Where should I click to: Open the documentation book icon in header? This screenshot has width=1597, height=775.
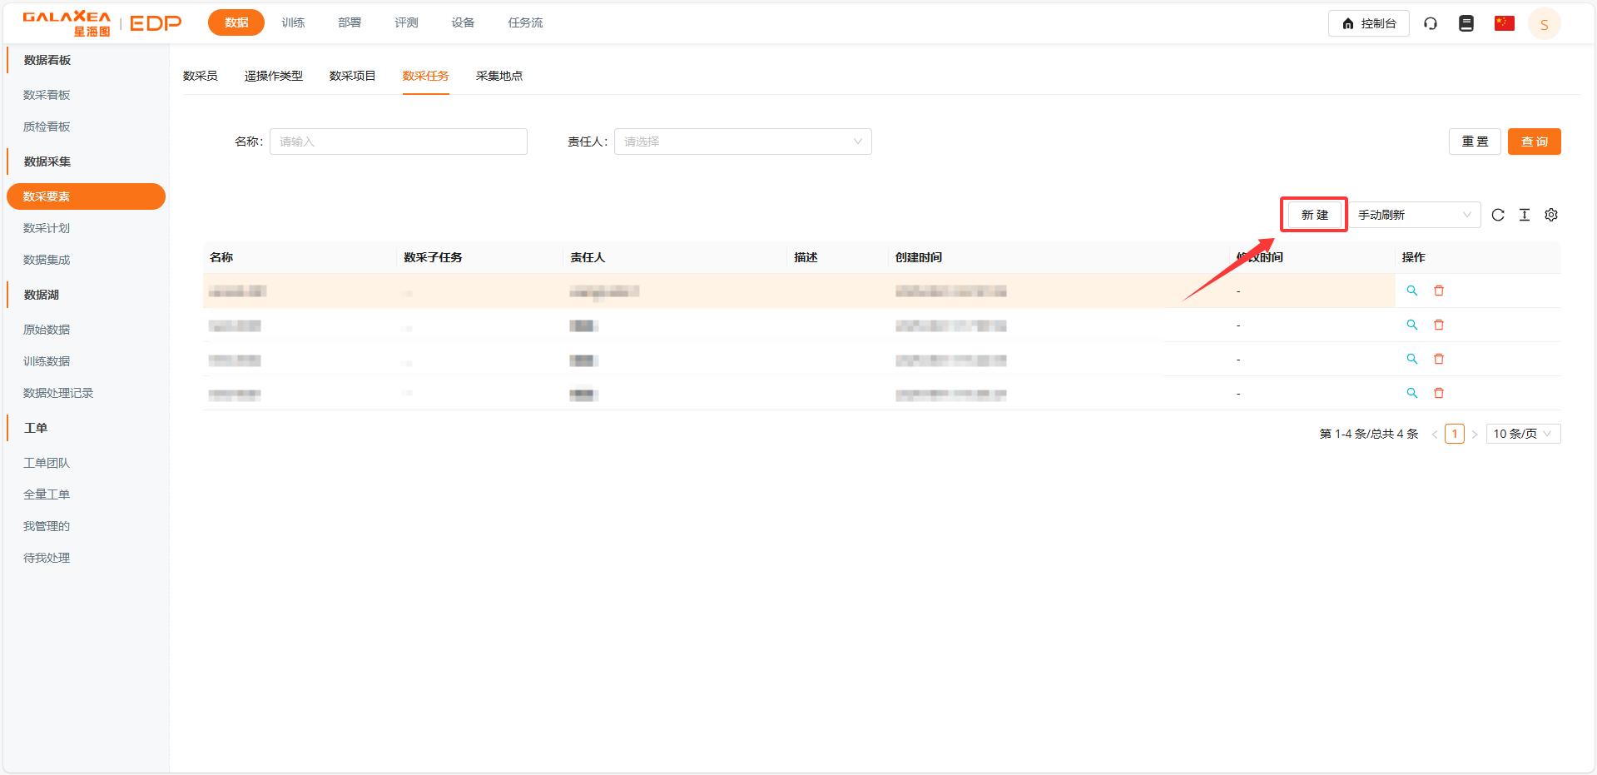click(x=1466, y=23)
